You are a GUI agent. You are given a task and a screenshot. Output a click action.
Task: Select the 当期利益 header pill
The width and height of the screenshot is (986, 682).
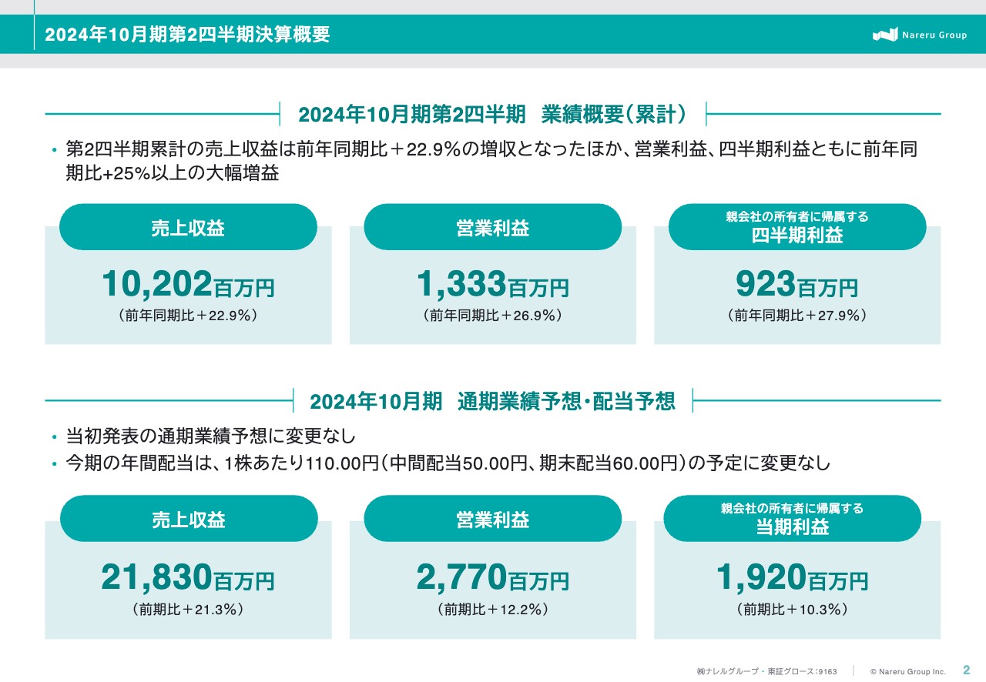(792, 520)
